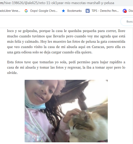
Task: Open TIPS - Derecho Penal bookmark
Action: point(105,11)
